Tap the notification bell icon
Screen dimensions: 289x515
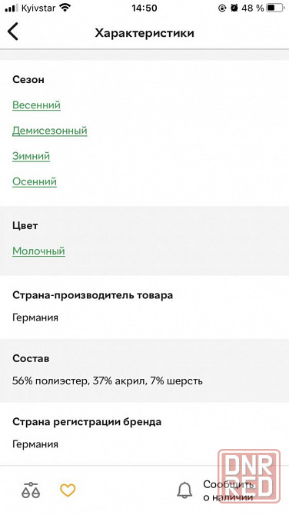coord(184,490)
